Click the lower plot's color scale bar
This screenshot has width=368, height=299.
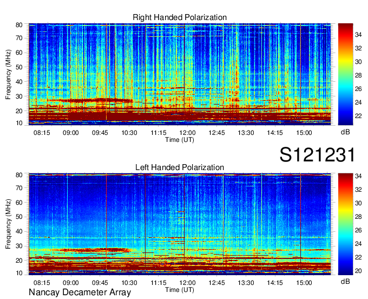(345, 224)
